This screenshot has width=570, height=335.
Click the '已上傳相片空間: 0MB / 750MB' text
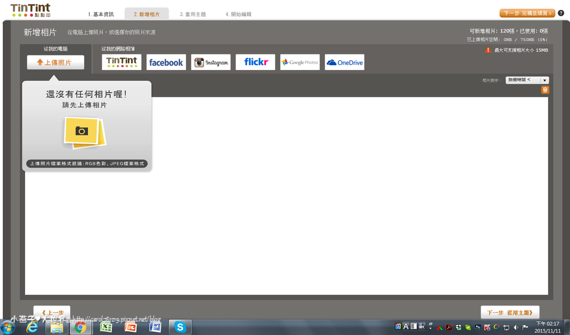pyautogui.click(x=507, y=40)
